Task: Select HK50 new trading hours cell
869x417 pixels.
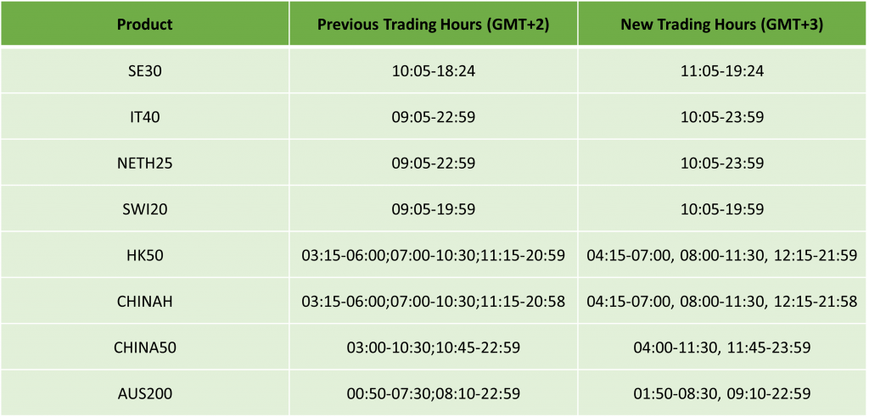Action: coord(721,255)
